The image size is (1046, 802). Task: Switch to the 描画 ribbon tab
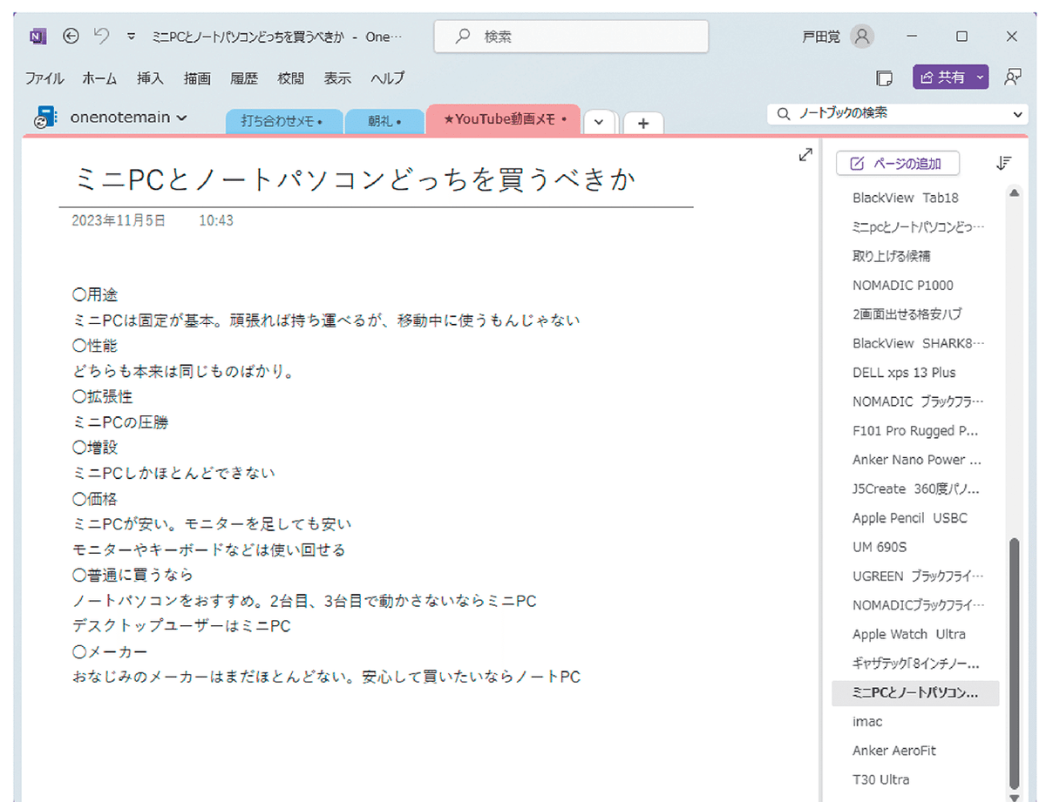(x=197, y=78)
